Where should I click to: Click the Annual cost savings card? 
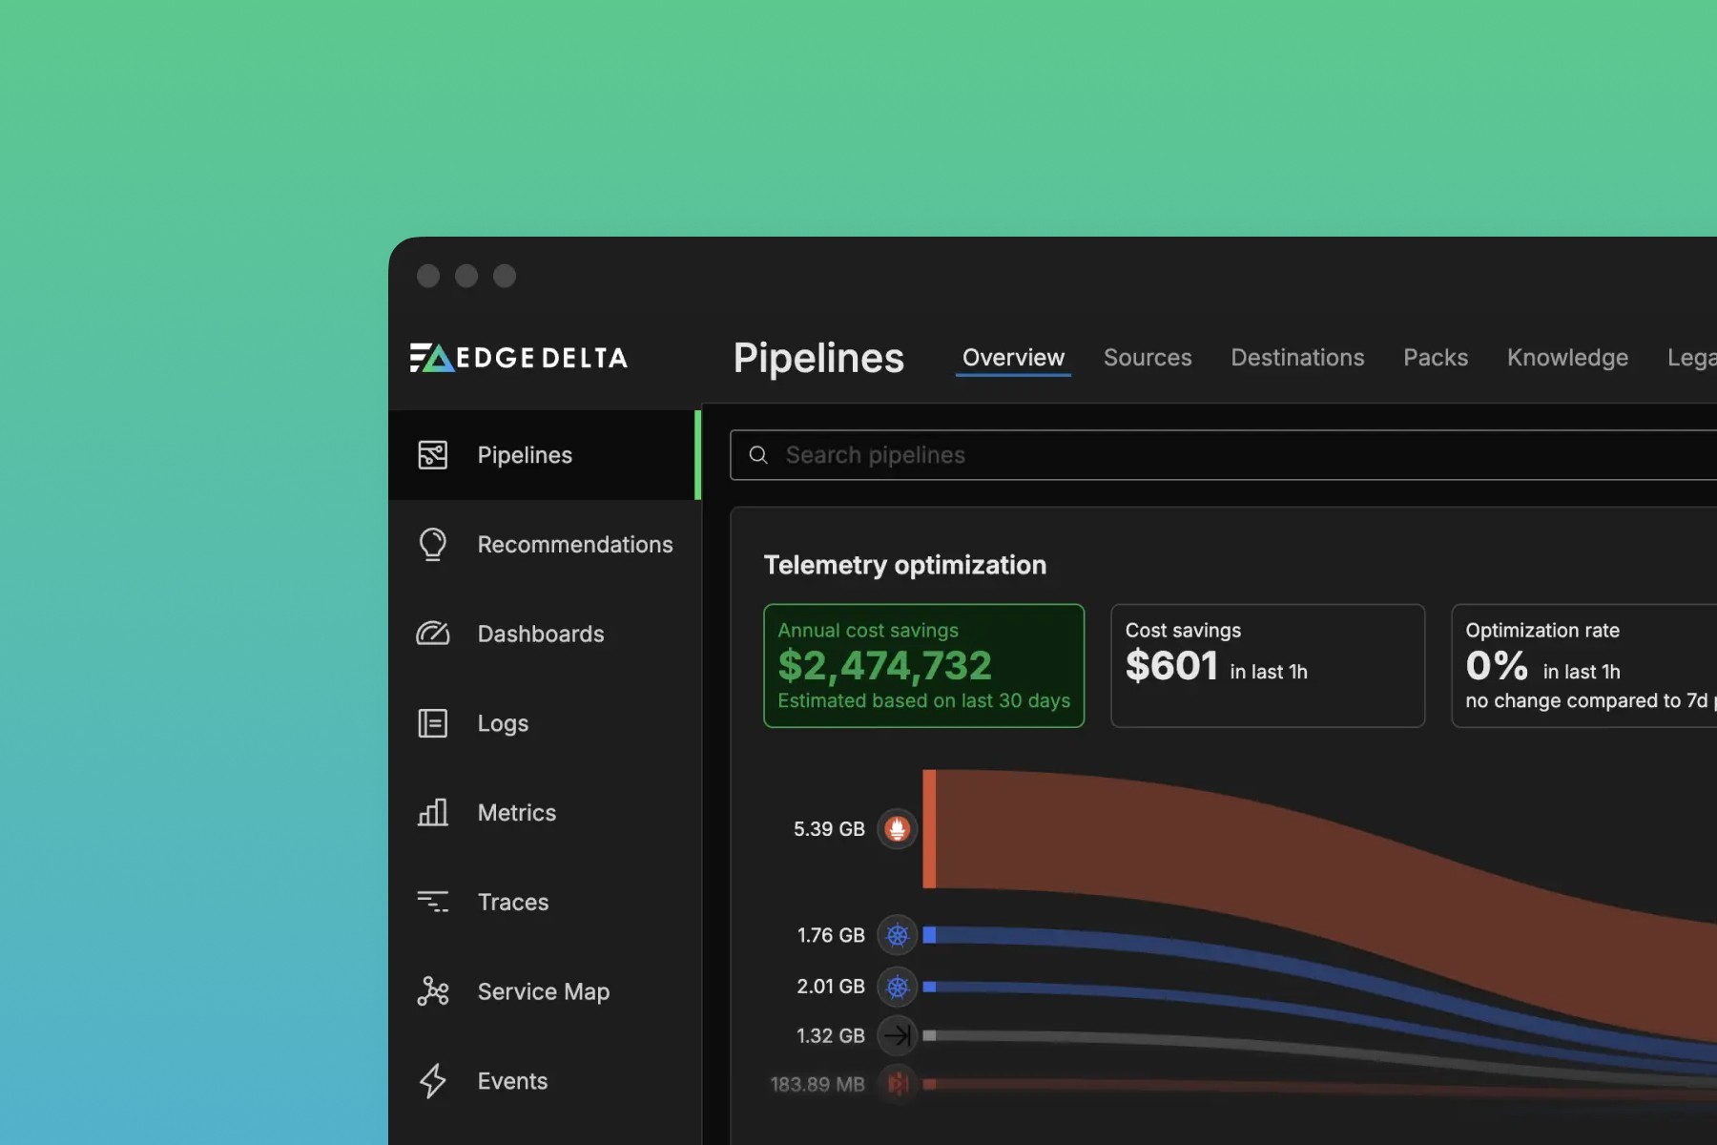[x=923, y=665]
